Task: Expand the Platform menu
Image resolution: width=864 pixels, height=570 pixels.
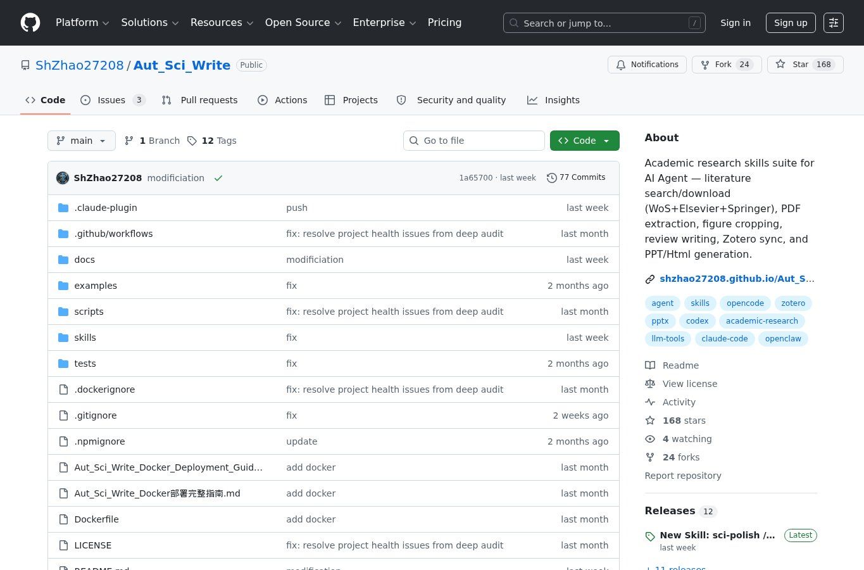Action: (x=82, y=23)
